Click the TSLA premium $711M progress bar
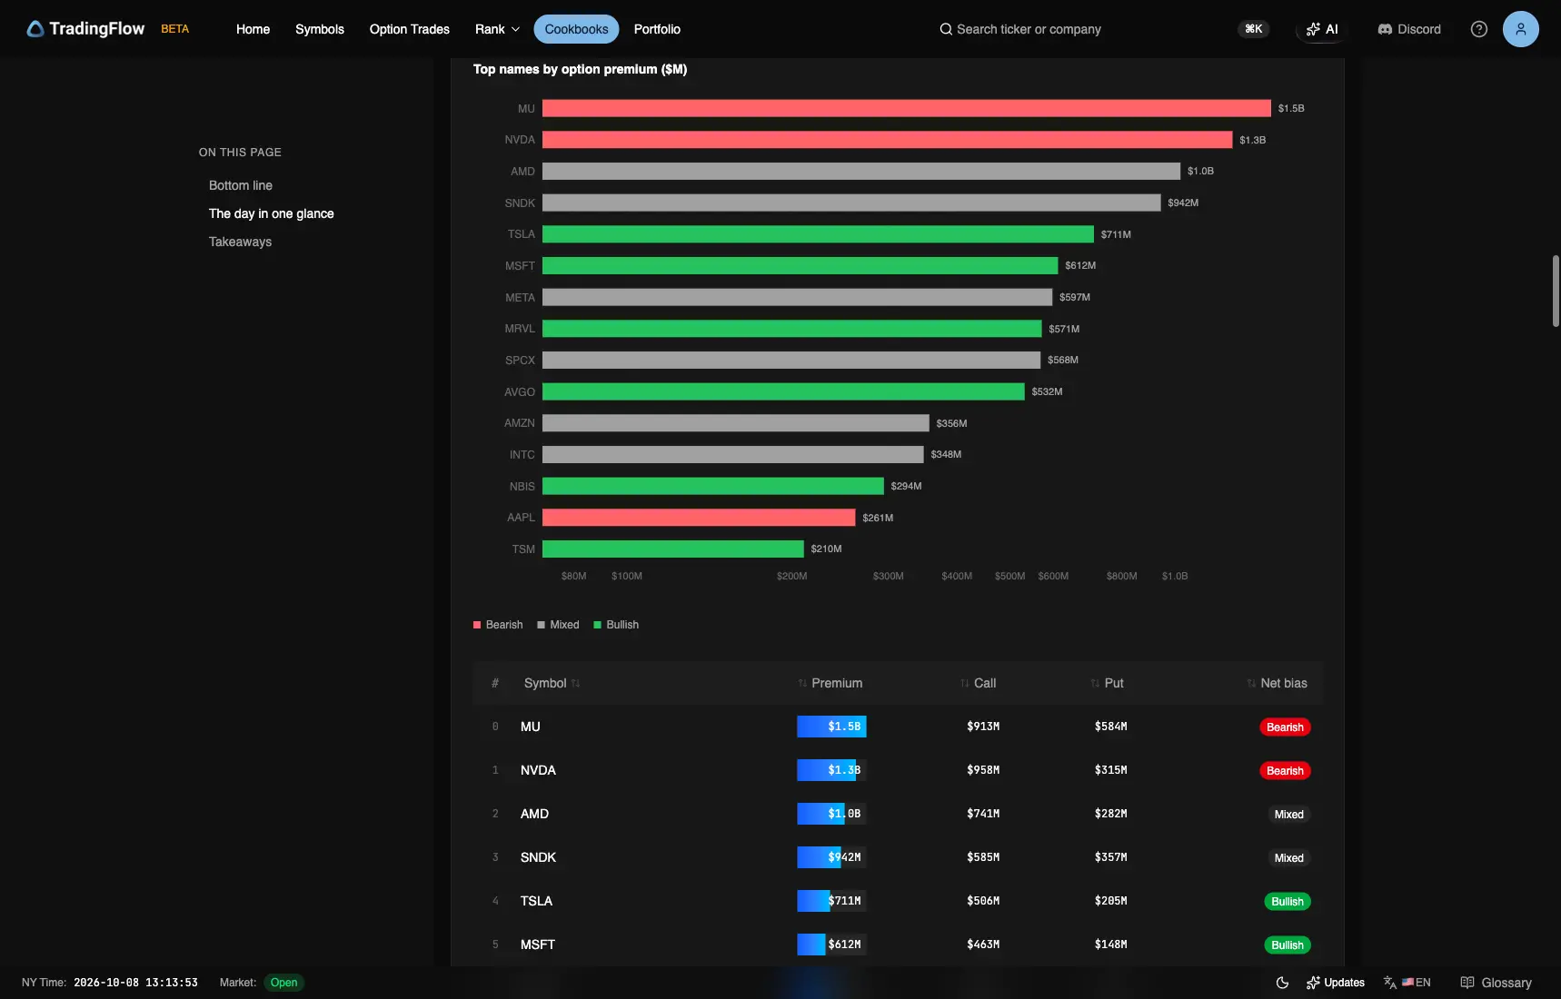 click(x=831, y=901)
